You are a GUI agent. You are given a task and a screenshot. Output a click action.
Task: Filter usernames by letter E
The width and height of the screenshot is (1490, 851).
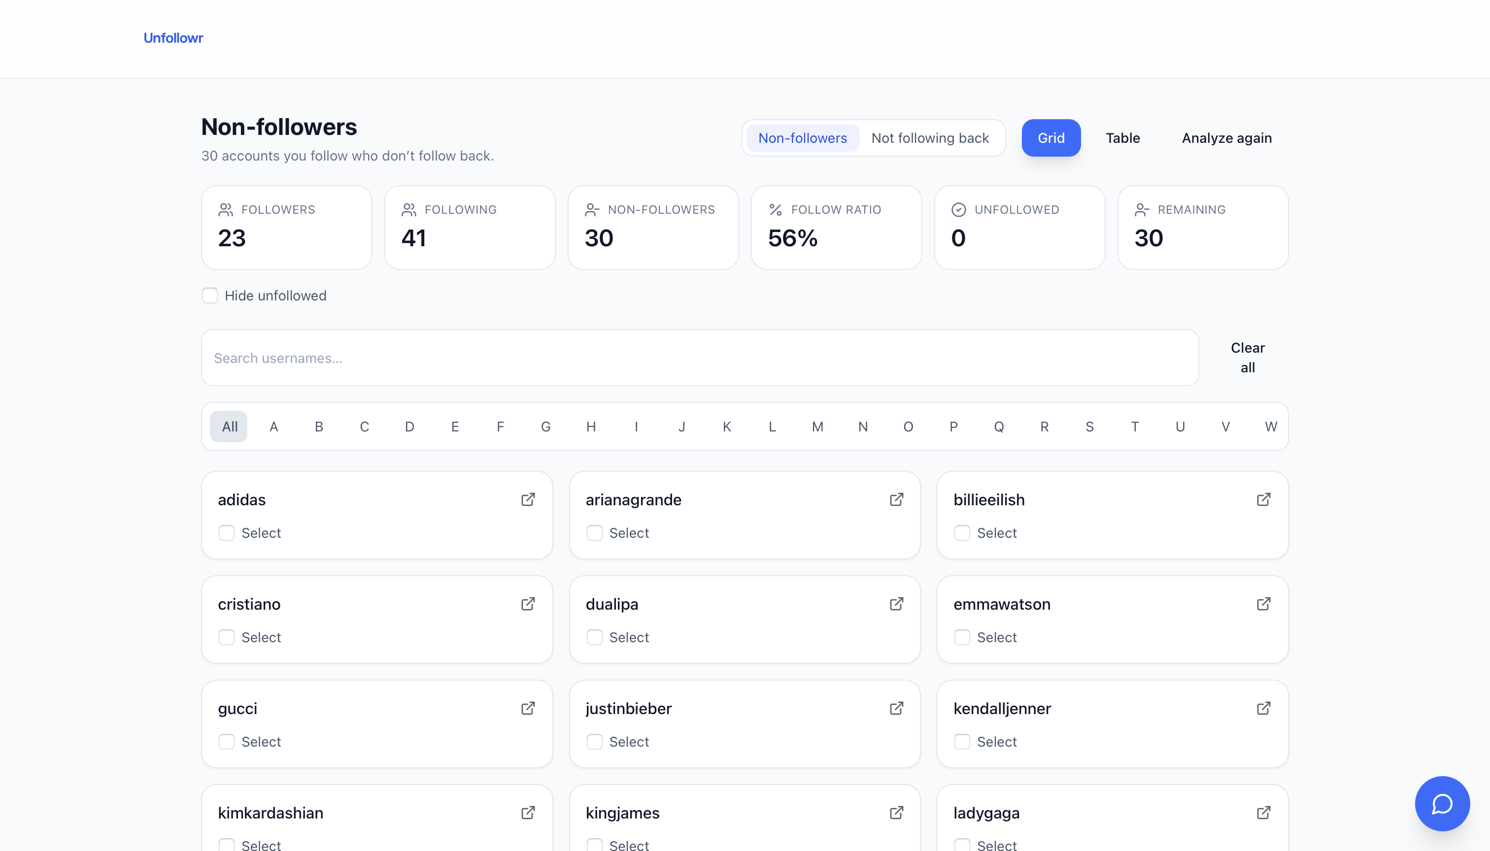point(455,426)
